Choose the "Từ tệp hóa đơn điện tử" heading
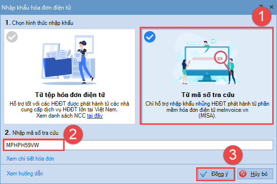 click(70, 95)
